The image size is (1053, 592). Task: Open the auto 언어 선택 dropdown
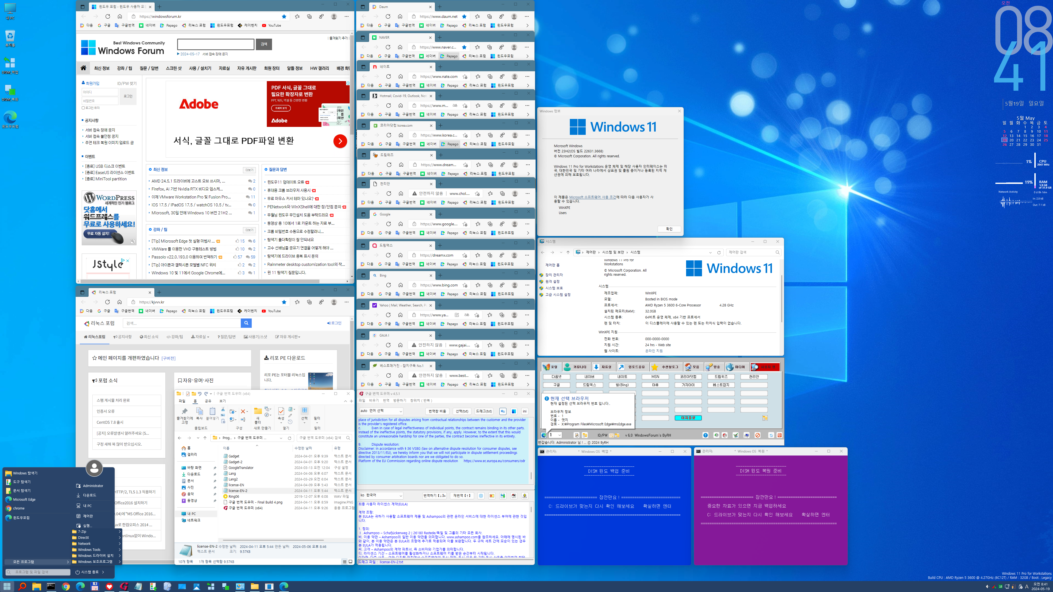(381, 411)
